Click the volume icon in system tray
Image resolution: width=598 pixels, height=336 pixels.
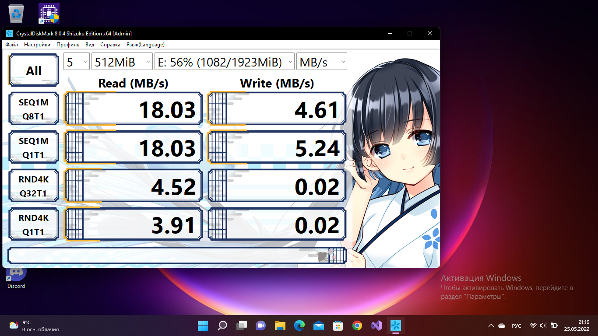543,325
